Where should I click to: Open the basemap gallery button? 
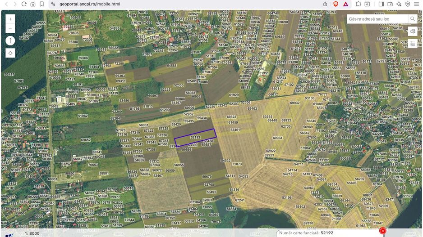pyautogui.click(x=412, y=31)
